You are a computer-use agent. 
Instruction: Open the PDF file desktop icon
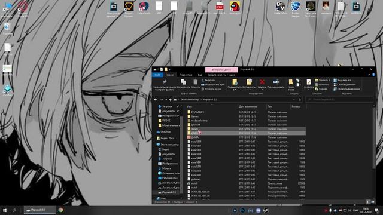click(220, 8)
